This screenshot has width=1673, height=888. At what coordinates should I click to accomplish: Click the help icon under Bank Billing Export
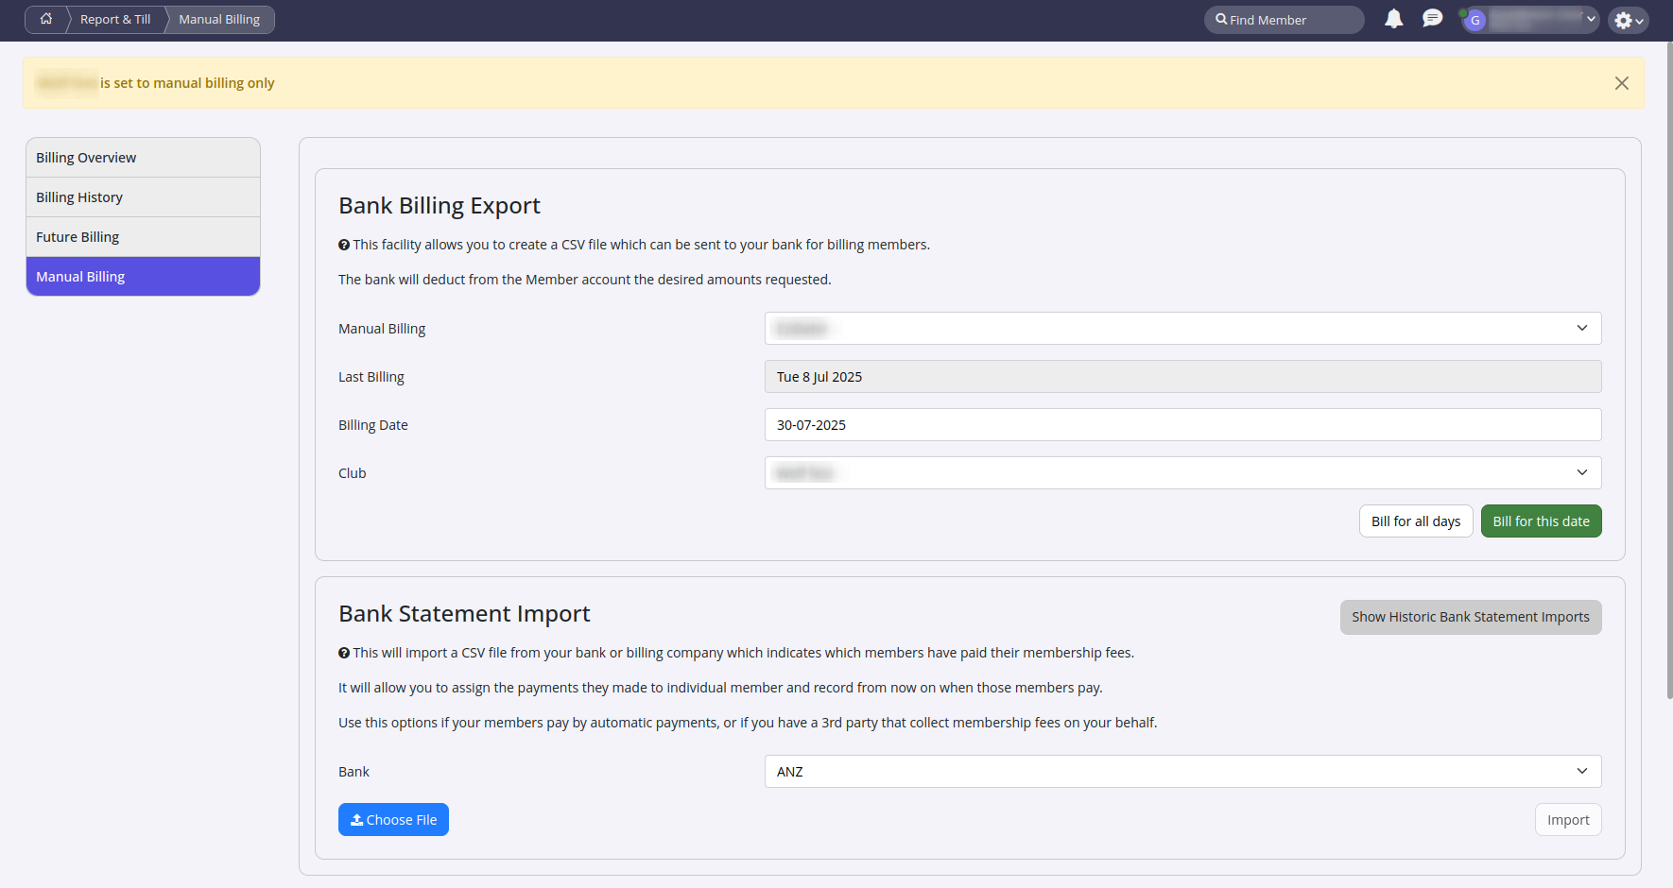point(344,245)
